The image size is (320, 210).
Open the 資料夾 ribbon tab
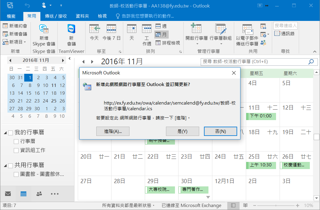point(83,16)
